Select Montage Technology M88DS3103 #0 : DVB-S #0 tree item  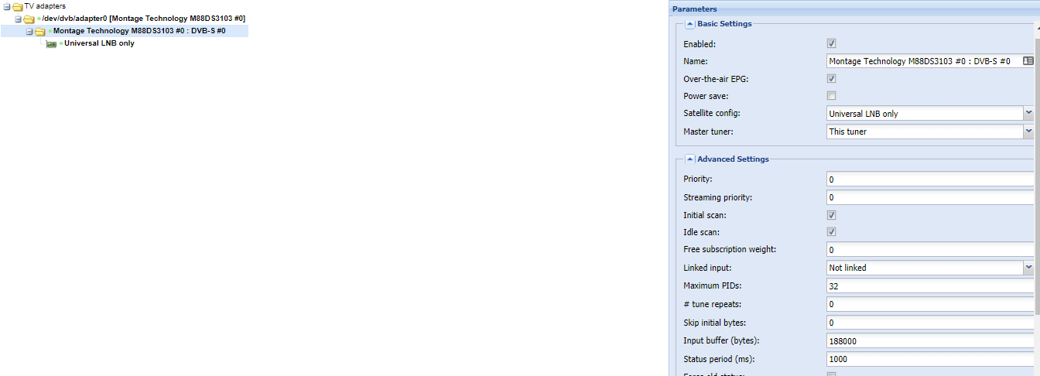tap(139, 31)
